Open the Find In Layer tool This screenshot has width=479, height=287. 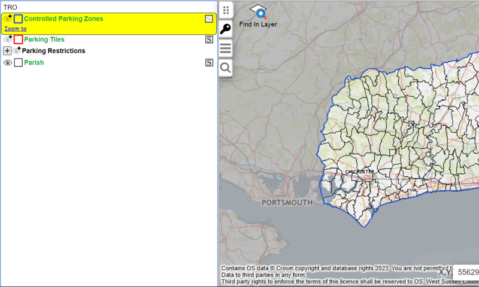258,16
